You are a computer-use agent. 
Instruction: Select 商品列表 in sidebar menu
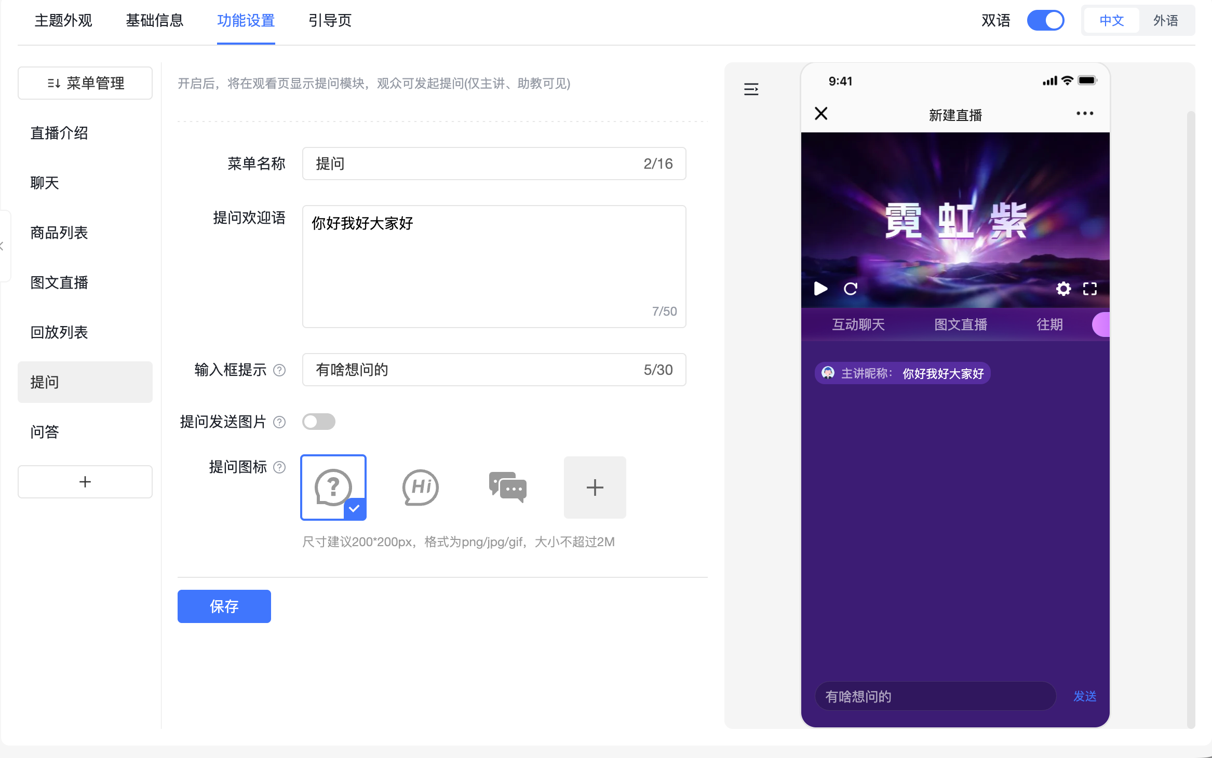85,233
